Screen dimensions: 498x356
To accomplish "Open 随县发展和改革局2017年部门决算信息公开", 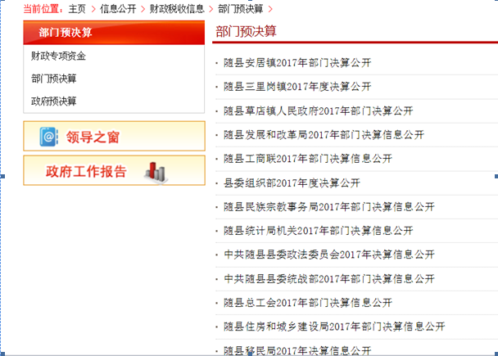I will point(324,134).
